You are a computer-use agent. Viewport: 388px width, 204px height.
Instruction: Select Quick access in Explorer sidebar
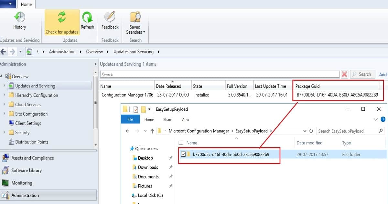coord(144,149)
